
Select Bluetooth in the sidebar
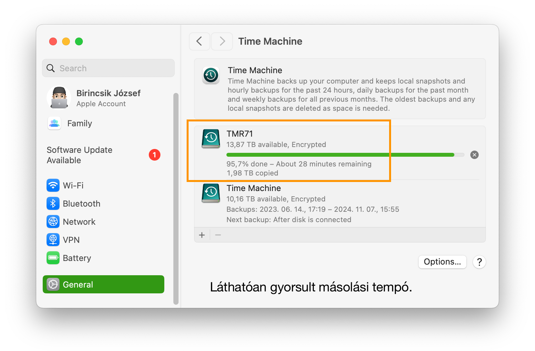(104, 203)
